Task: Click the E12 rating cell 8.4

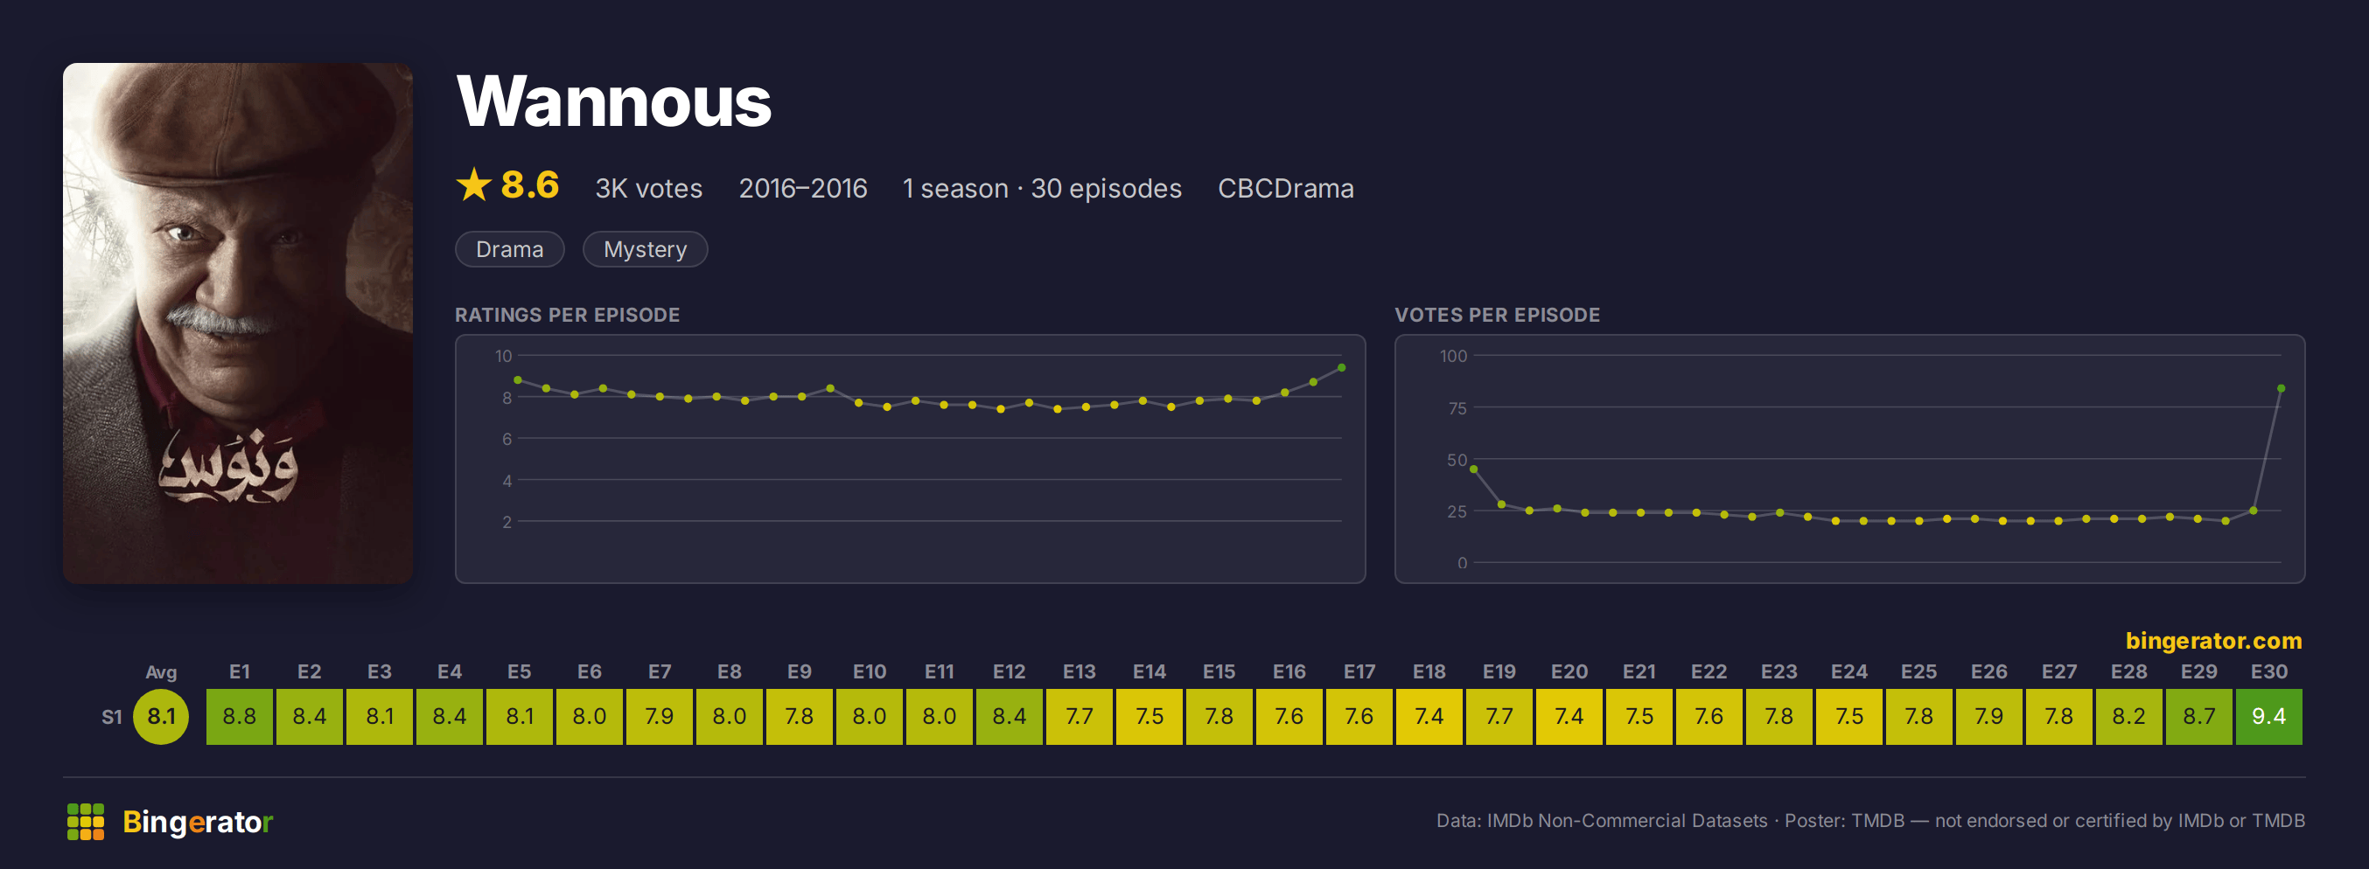Action: tap(1009, 717)
